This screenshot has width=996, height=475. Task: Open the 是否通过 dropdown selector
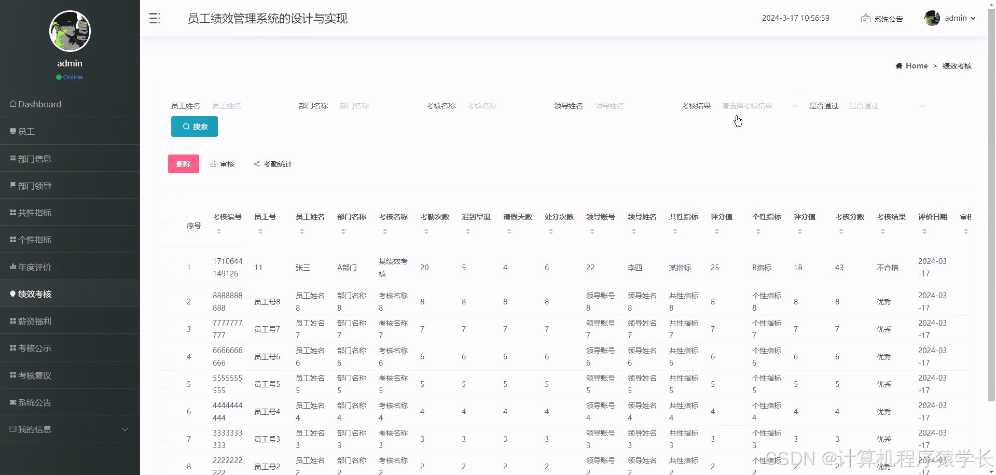pyautogui.click(x=887, y=106)
